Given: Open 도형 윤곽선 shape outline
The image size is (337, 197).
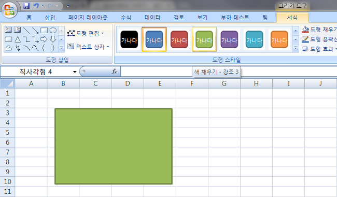Looking at the screenshot, I should click(x=319, y=39).
